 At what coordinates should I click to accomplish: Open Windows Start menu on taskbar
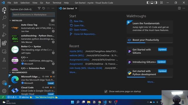point(73,102)
